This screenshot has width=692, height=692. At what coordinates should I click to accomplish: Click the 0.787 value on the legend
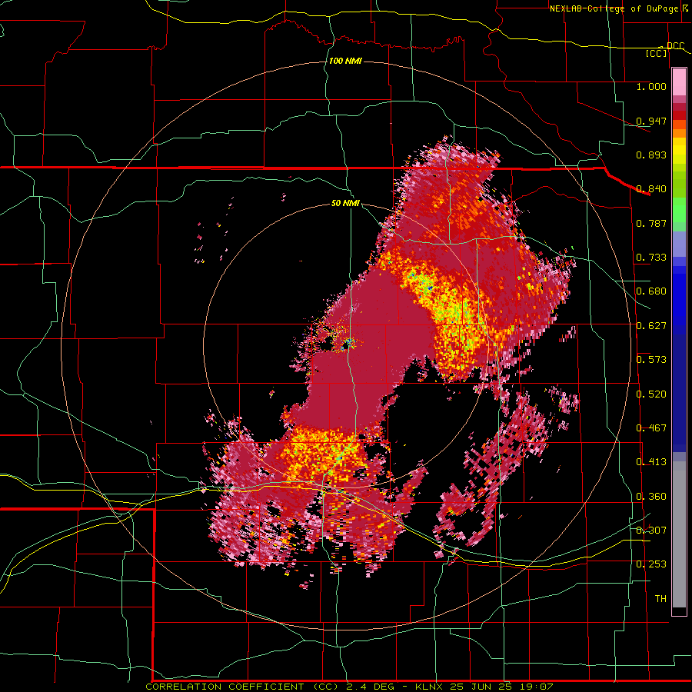coord(651,223)
